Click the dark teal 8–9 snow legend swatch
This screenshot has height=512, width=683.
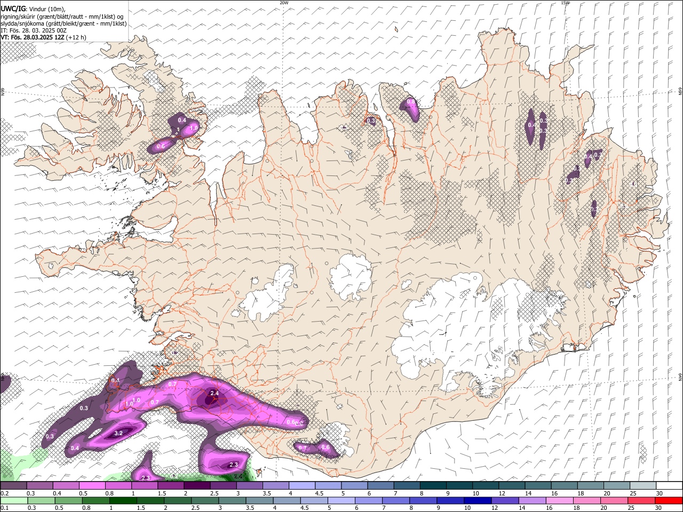433,485
